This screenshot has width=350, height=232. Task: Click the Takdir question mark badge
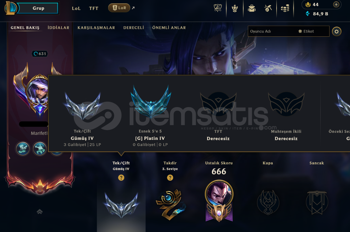(x=170, y=178)
